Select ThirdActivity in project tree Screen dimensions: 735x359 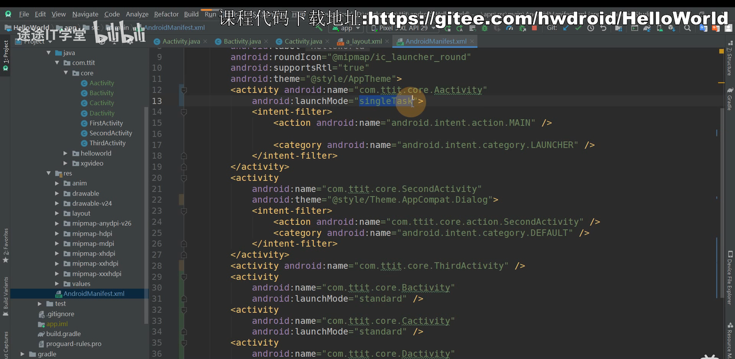107,143
